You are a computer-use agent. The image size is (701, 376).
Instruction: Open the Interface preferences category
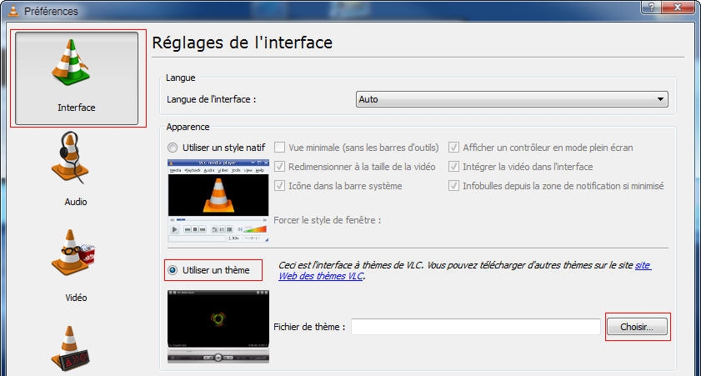tap(77, 78)
